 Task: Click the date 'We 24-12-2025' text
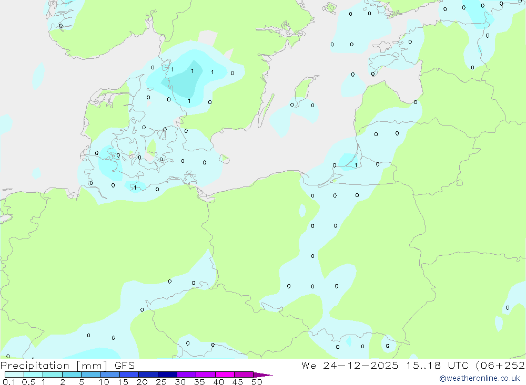click(x=350, y=366)
